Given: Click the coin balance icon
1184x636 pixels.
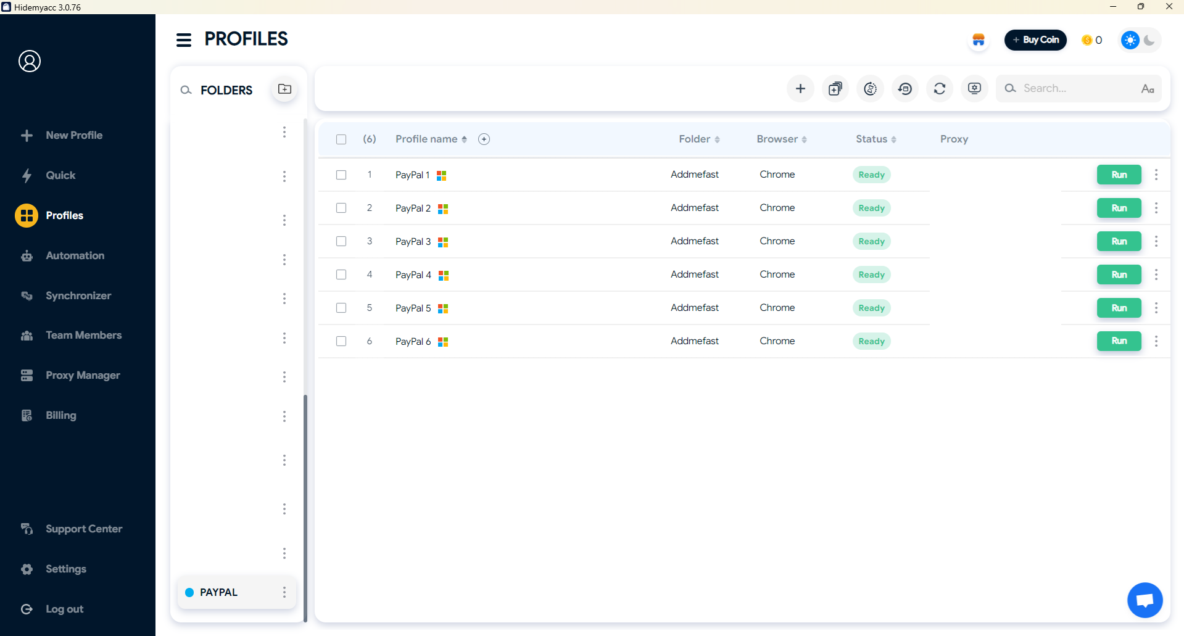Looking at the screenshot, I should (1087, 40).
